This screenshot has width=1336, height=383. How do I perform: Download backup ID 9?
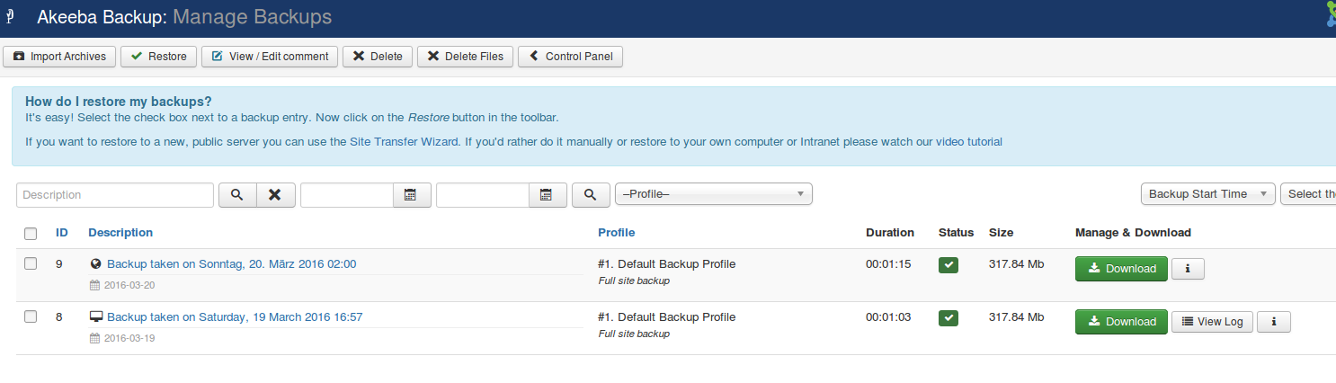pos(1121,269)
